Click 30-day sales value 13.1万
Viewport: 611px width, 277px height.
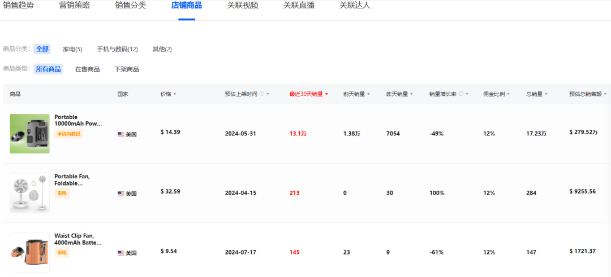(x=298, y=134)
